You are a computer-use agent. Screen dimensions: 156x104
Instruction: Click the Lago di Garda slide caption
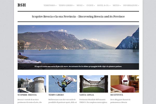[x=78, y=66]
